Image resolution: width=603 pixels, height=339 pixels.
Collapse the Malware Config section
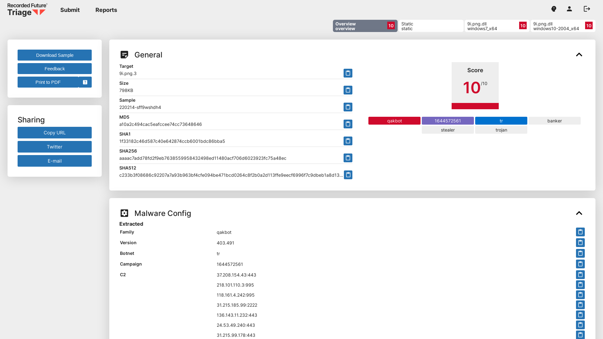click(x=579, y=213)
